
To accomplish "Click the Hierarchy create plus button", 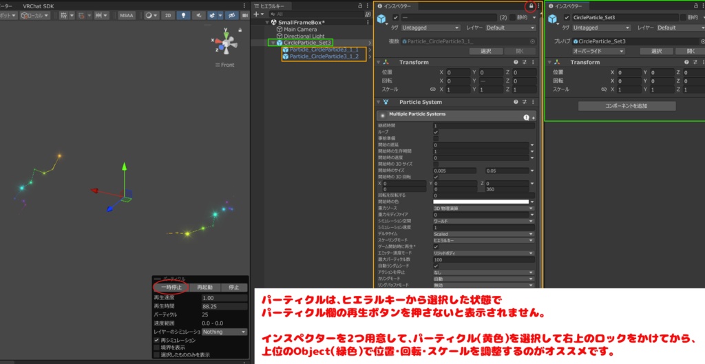I will pos(256,14).
